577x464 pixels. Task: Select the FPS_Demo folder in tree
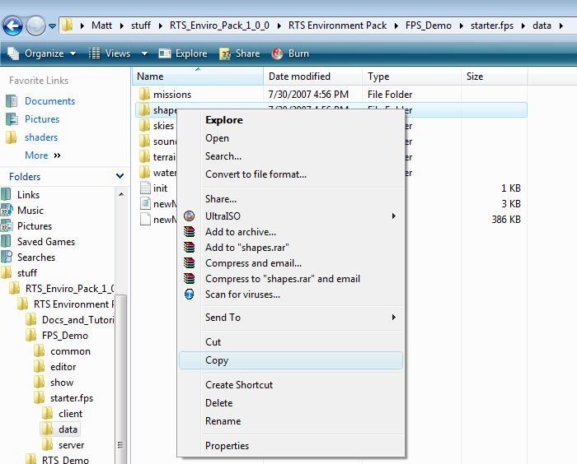coord(65,336)
